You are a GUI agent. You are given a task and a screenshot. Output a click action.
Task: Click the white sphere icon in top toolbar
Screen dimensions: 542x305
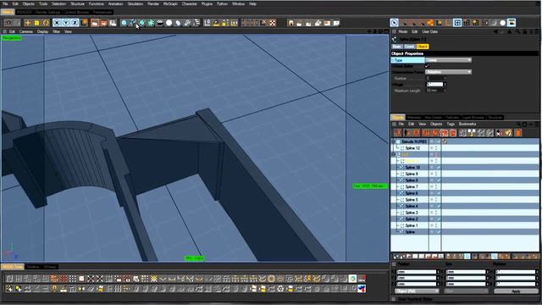pos(169,23)
